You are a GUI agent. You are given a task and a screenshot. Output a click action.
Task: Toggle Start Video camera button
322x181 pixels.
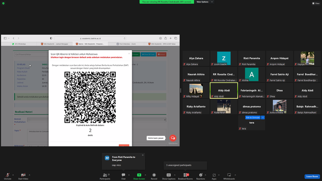click(23, 175)
